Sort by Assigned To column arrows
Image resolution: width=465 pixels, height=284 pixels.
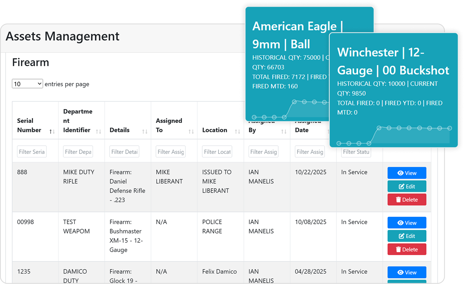tap(191, 131)
